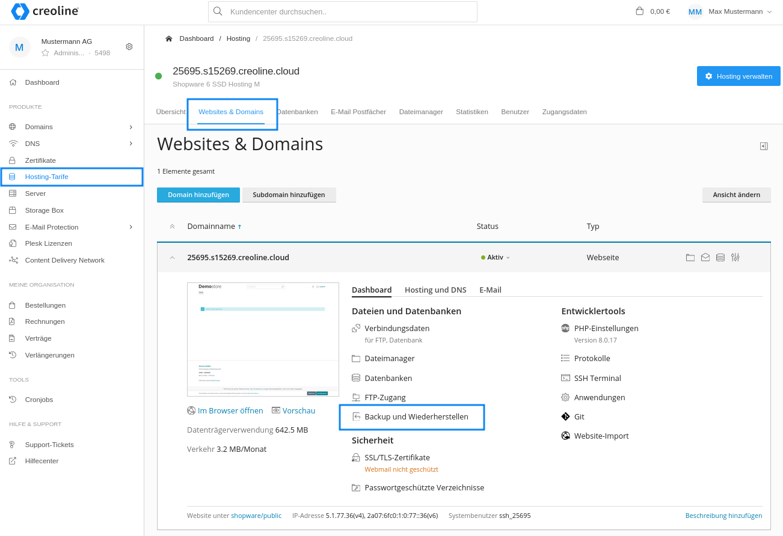Switch to the Statistiken tab
Screen dimensions: 783x536
(472, 112)
